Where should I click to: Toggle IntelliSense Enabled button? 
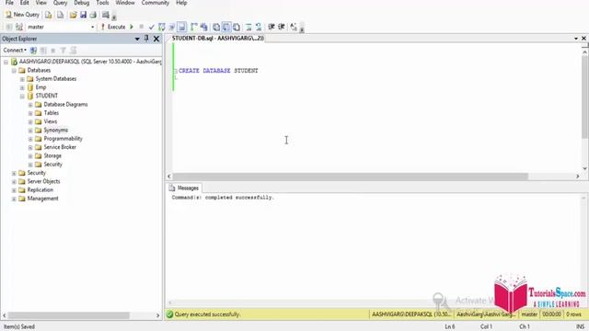pos(182,27)
